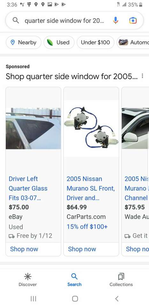Tap the microphone voice search icon
The height and width of the screenshot is (307, 149).
(x=115, y=20)
